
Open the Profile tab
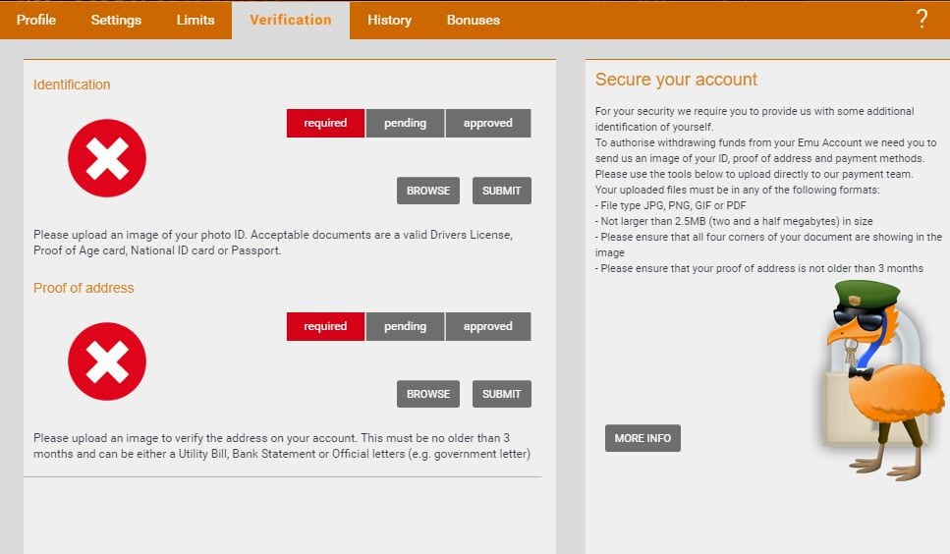[36, 20]
